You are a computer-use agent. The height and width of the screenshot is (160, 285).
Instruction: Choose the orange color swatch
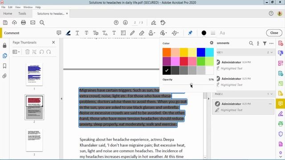pyautogui.click(x=167, y=52)
